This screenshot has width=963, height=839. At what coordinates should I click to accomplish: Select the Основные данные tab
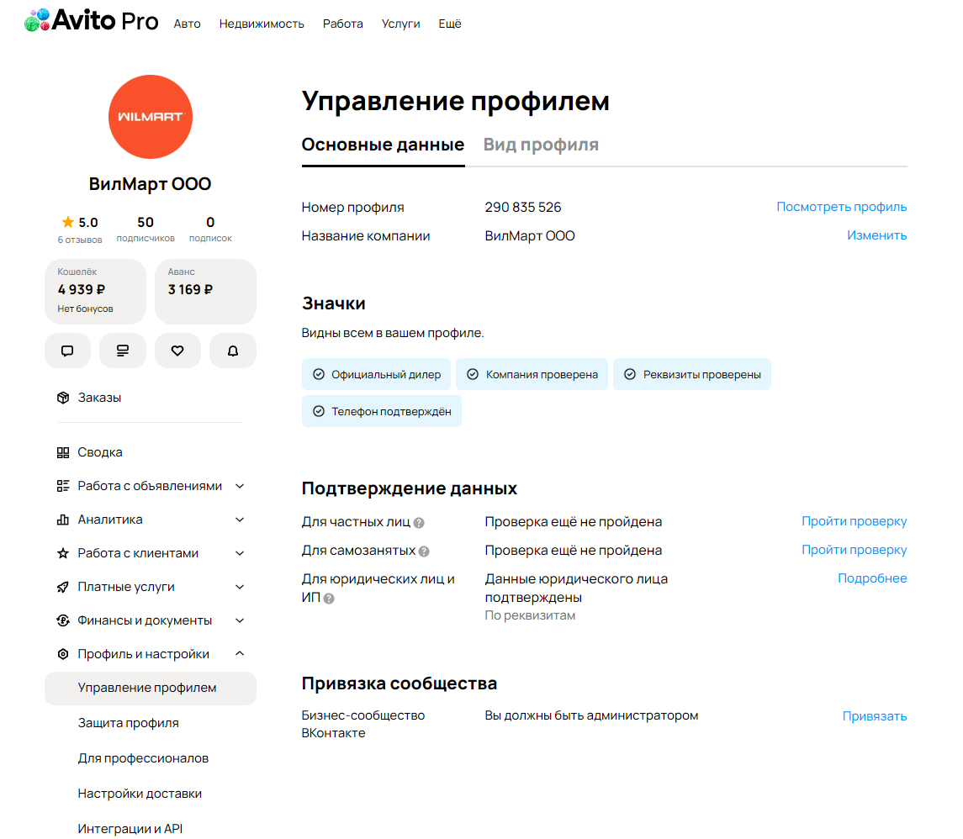tap(383, 145)
